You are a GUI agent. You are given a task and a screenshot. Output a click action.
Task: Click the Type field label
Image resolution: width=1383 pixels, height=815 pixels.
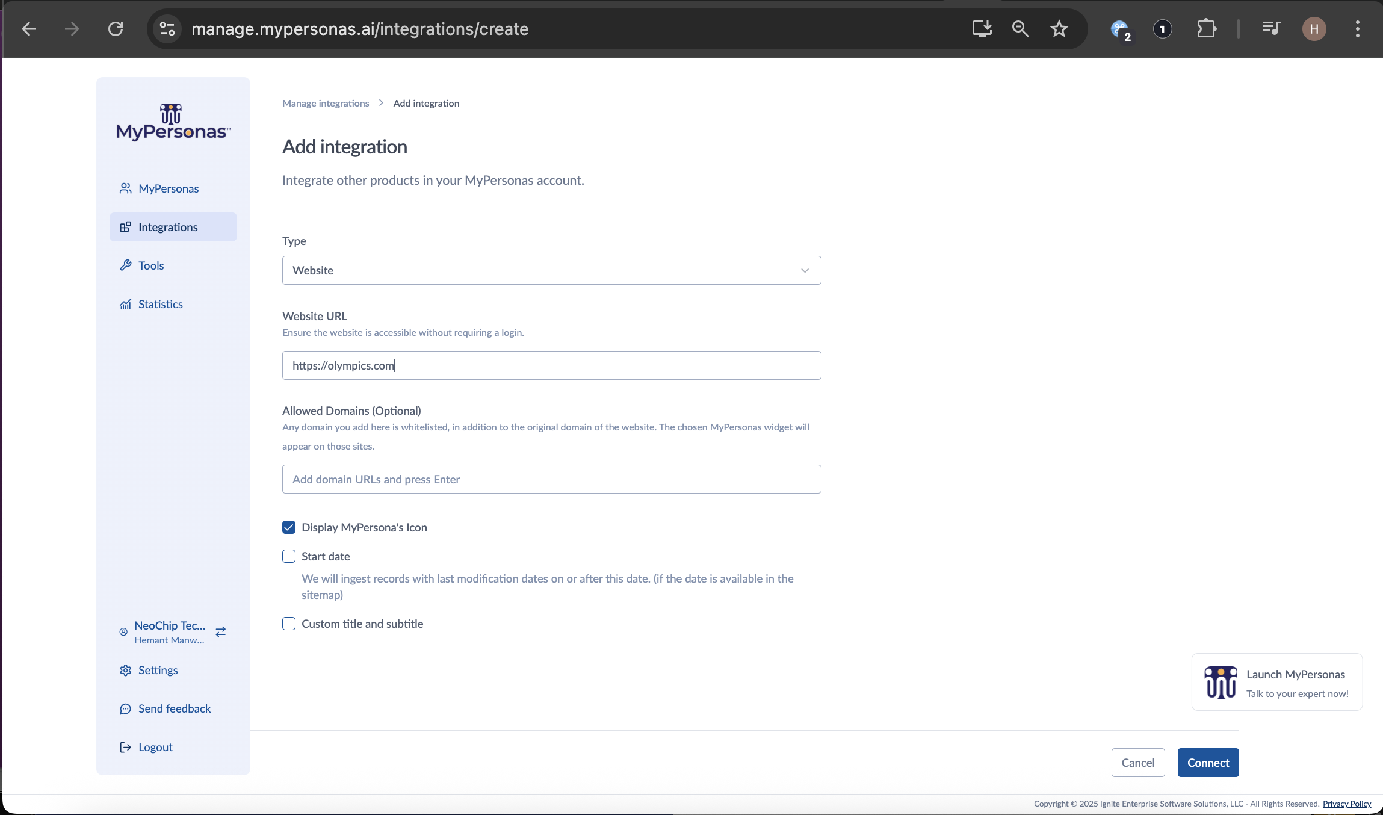pyautogui.click(x=294, y=241)
